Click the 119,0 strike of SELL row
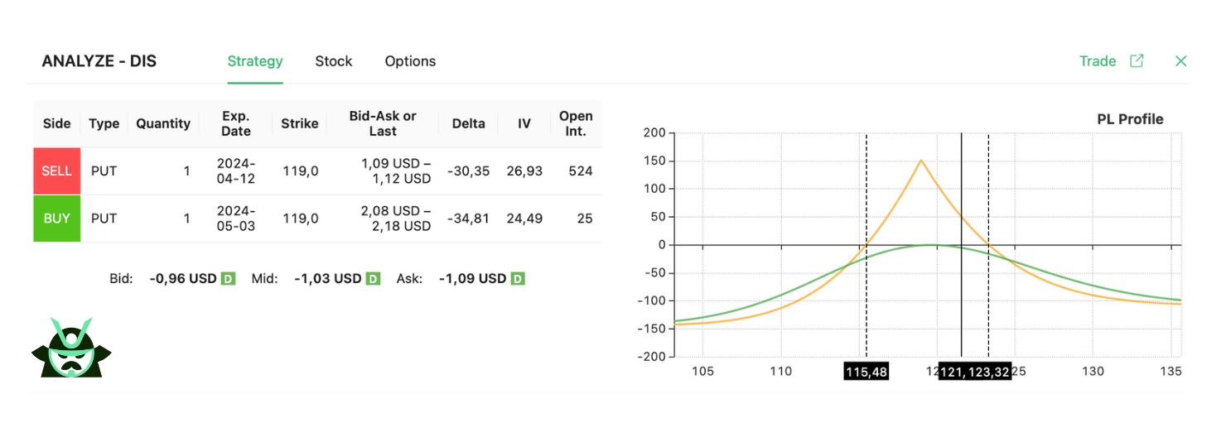Screen dimensions: 1226x447 (300, 171)
